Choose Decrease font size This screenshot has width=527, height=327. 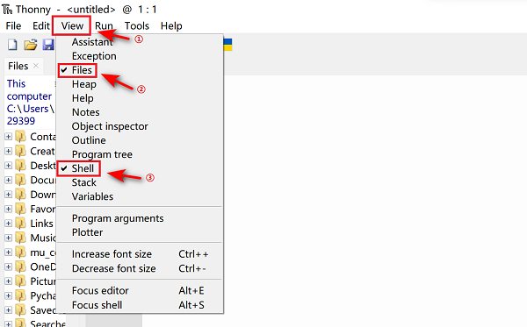140,268
